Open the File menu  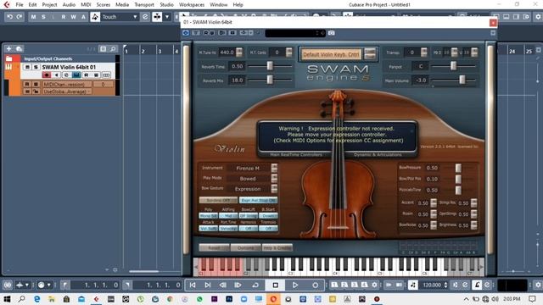pos(20,4)
